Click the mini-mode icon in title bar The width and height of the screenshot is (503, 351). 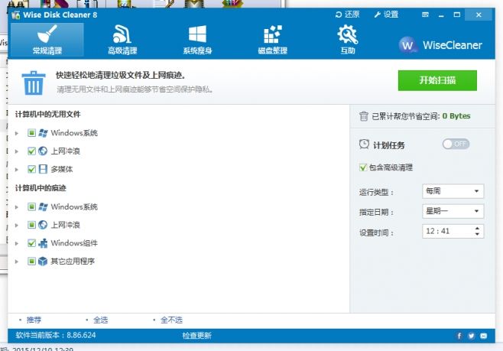click(425, 15)
